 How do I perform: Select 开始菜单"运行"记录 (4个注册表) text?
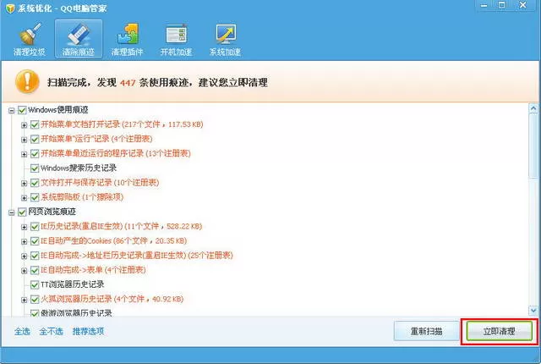(96, 139)
